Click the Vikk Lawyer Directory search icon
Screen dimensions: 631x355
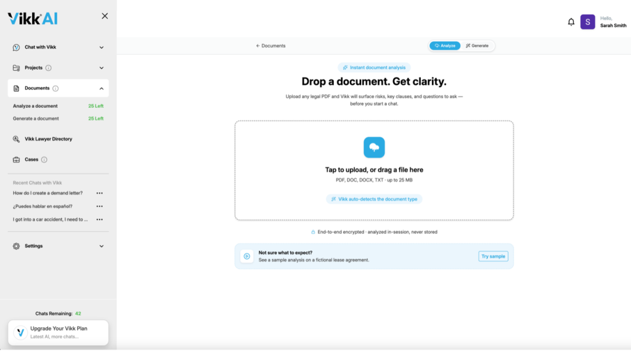point(16,139)
